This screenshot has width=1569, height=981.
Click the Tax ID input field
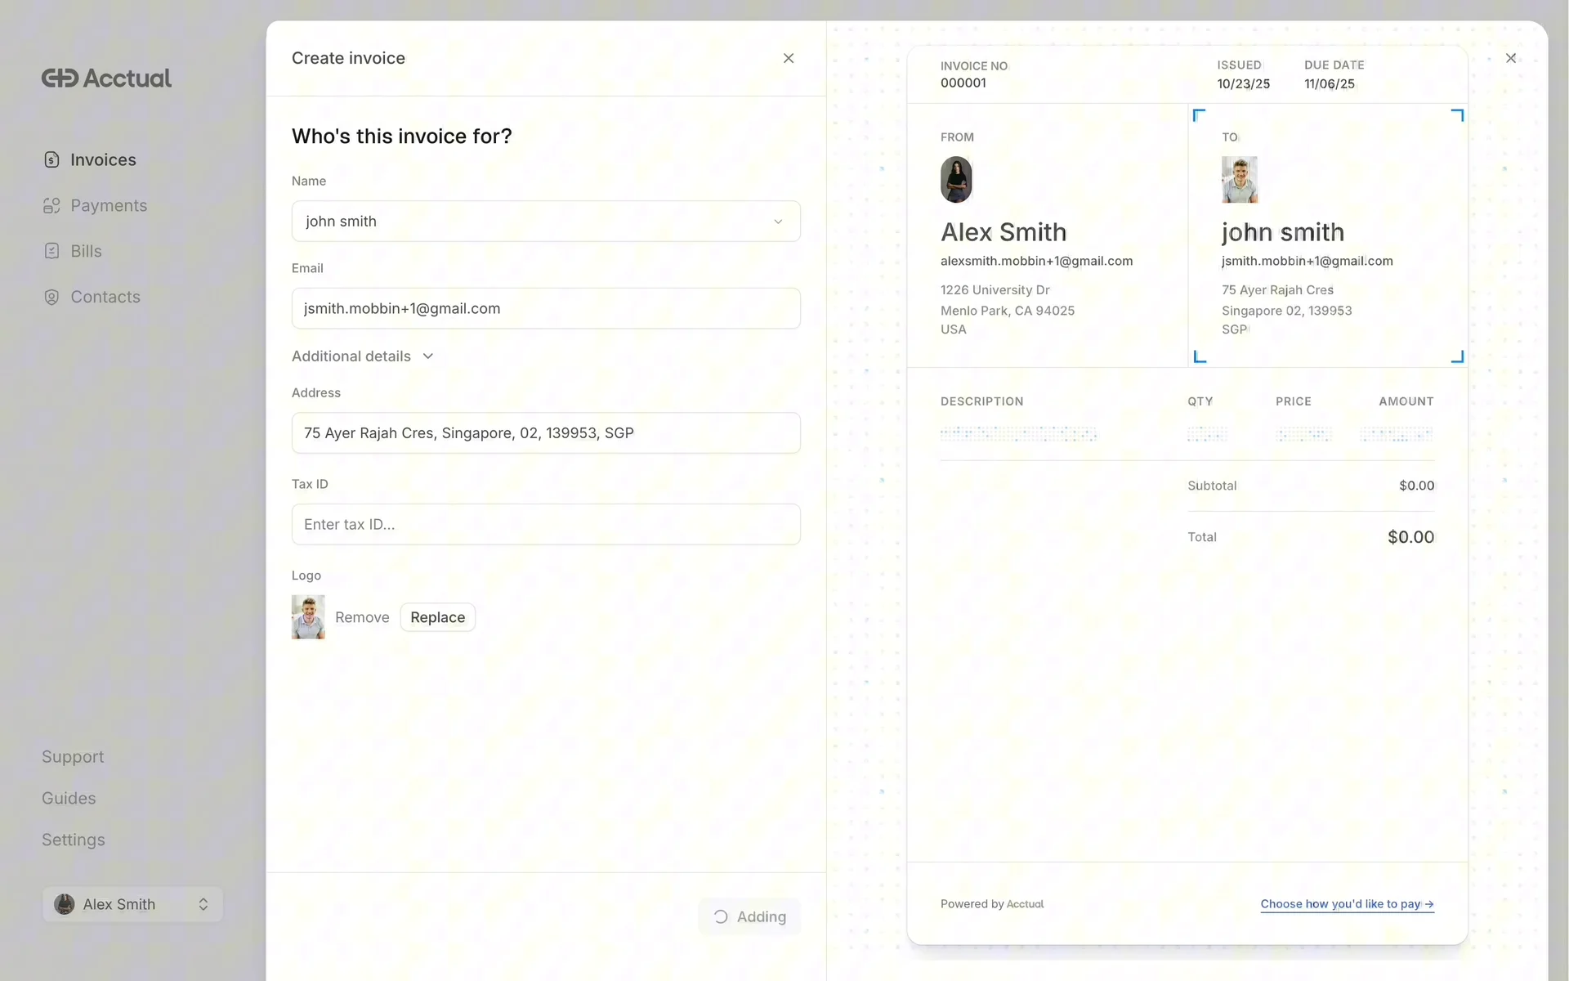point(545,524)
